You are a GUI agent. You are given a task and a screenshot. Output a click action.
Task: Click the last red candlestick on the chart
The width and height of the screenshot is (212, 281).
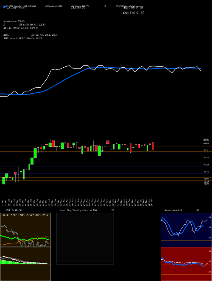[x=153, y=146]
